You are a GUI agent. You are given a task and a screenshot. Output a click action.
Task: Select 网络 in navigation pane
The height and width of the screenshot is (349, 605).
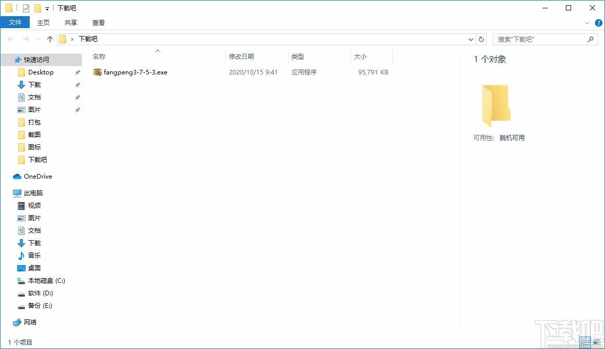30,322
